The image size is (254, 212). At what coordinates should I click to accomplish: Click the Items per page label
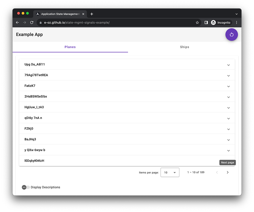tap(149, 173)
